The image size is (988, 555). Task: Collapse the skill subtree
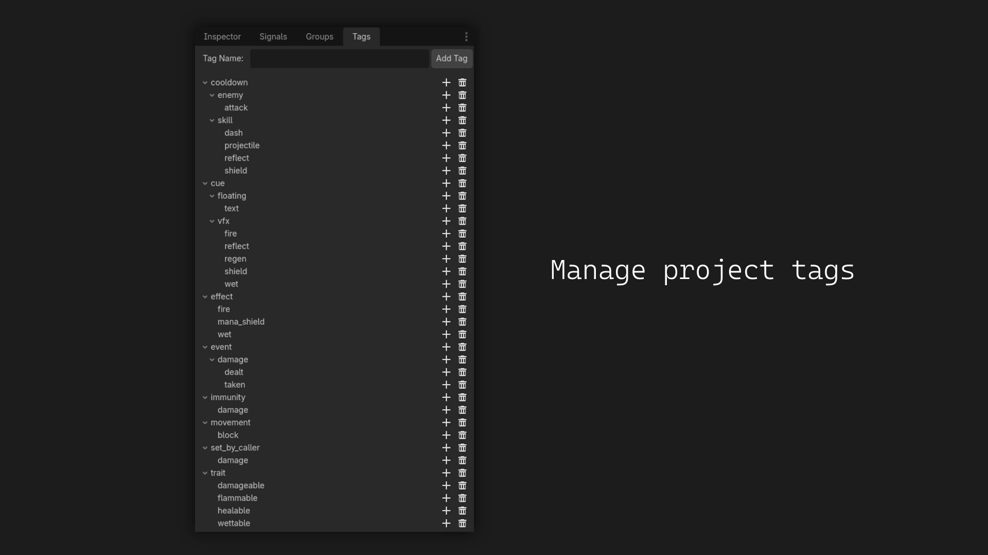click(211, 120)
